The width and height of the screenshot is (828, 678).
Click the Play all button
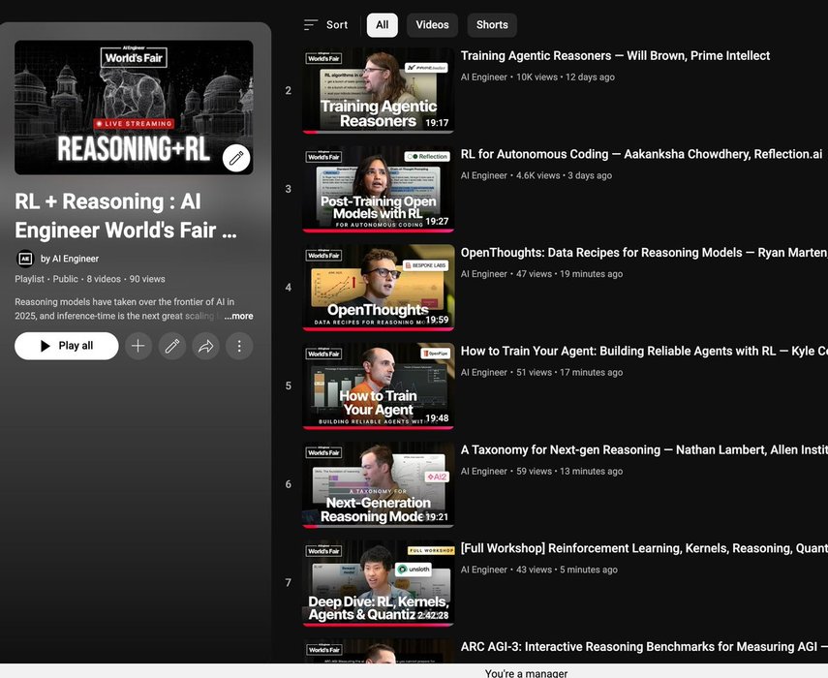67,346
